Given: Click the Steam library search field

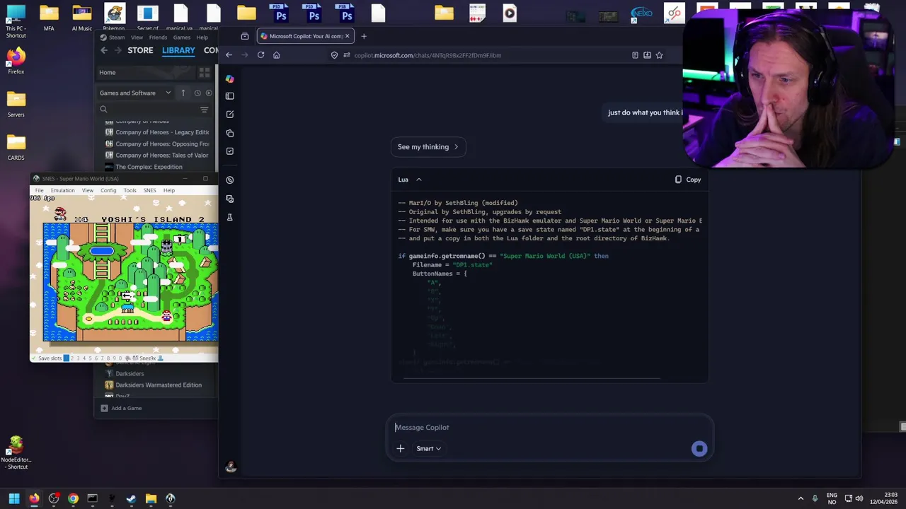Looking at the screenshot, I should 152,110.
